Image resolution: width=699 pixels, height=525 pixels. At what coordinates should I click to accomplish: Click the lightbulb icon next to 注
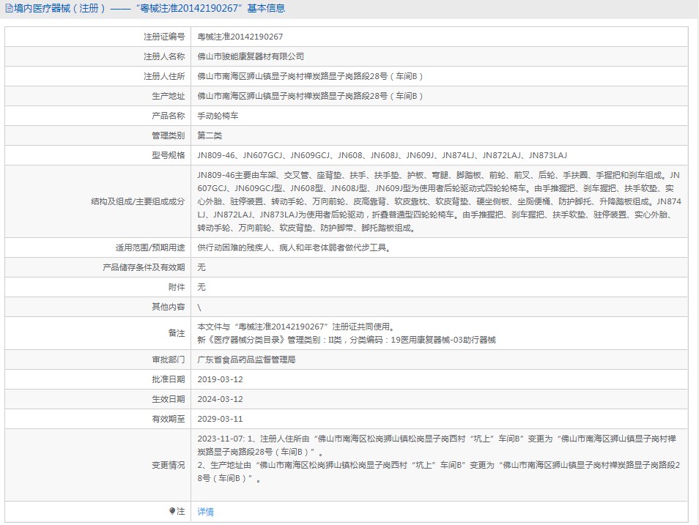(x=172, y=511)
